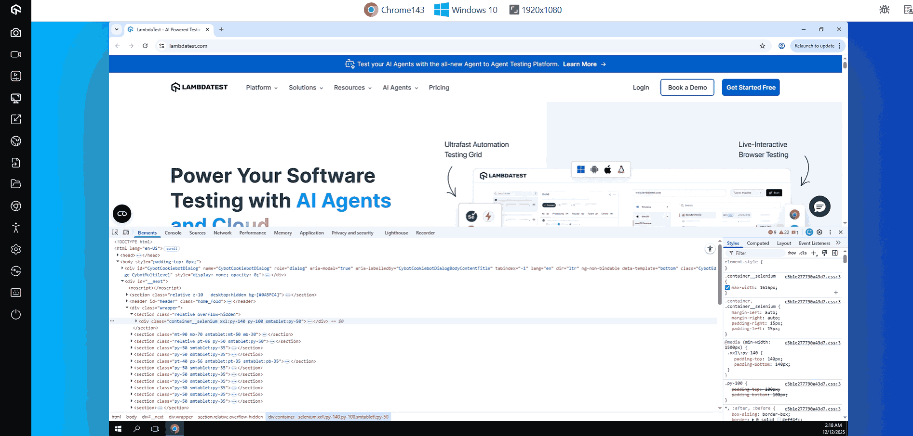
Task: Open the globe web-testing icon in the sidebar
Action: click(x=16, y=141)
